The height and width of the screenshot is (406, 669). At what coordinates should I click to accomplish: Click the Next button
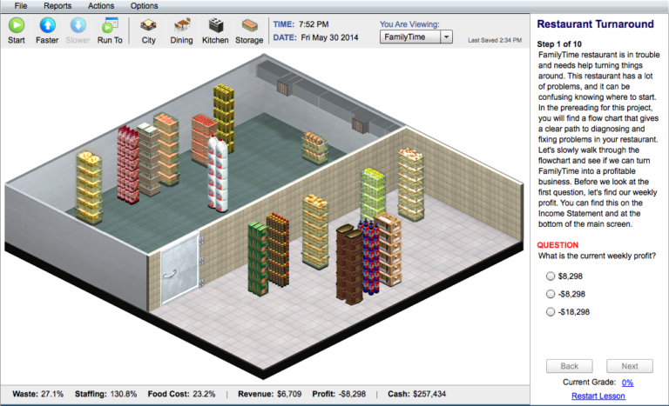[629, 366]
